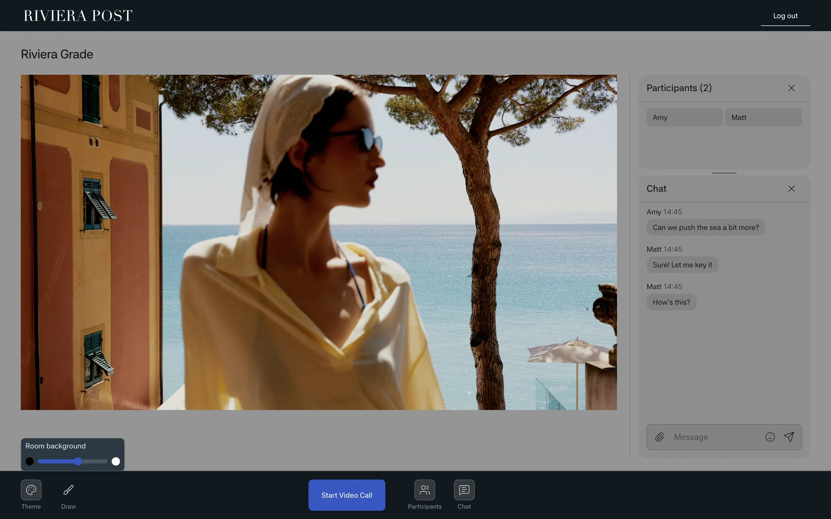831x519 pixels.
Task: Click the paperclip attach file icon
Action: click(x=660, y=437)
